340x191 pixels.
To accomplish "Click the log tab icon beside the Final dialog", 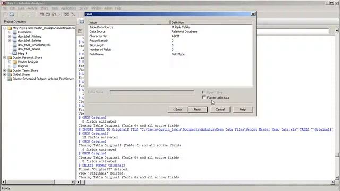I will [x=82, y=22].
